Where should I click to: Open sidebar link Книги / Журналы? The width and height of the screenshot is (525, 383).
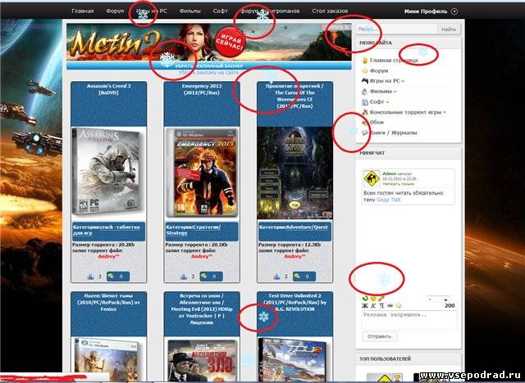coord(394,133)
